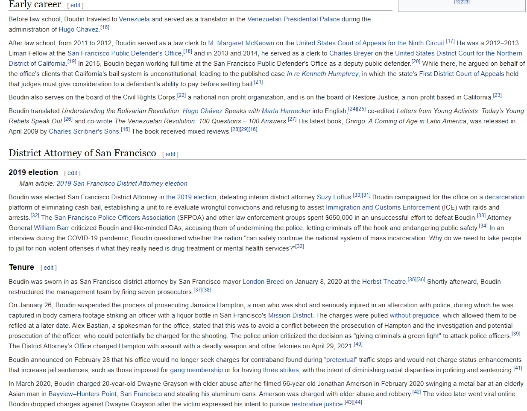Open the restorative justice link

pyautogui.click(x=317, y=404)
